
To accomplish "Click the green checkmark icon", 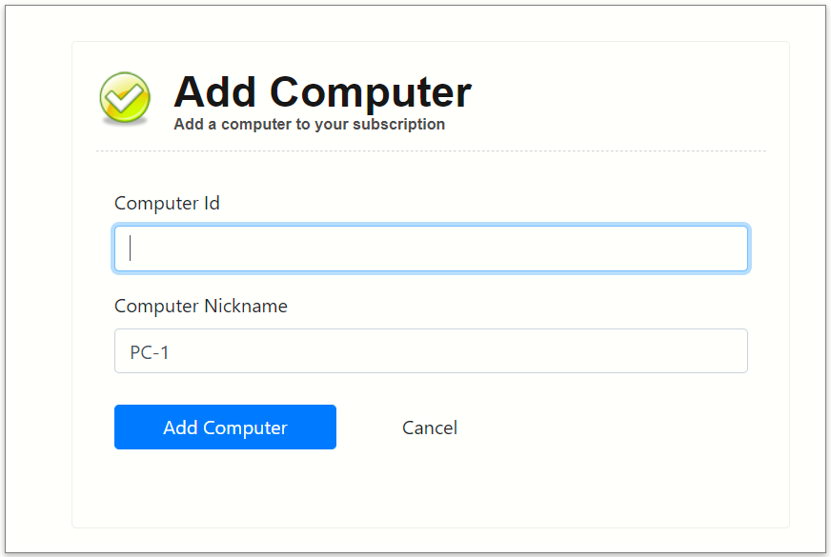I will click(125, 98).
